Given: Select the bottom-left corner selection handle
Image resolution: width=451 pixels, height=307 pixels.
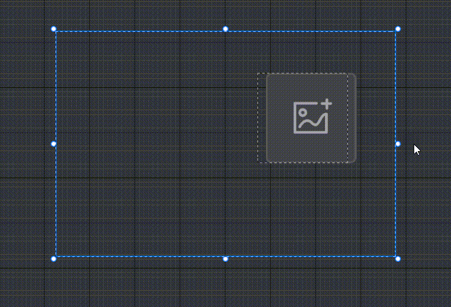Looking at the screenshot, I should tap(54, 259).
